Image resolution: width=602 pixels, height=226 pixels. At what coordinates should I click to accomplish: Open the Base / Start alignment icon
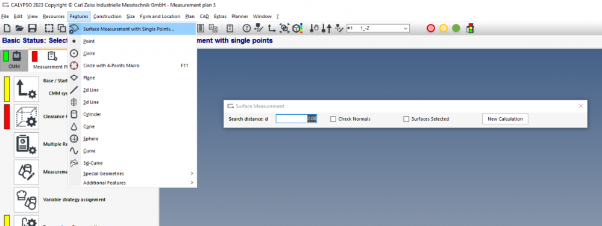pos(27,89)
